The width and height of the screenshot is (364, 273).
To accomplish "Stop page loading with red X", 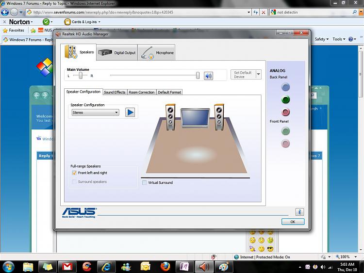I will pyautogui.click(x=264, y=12).
